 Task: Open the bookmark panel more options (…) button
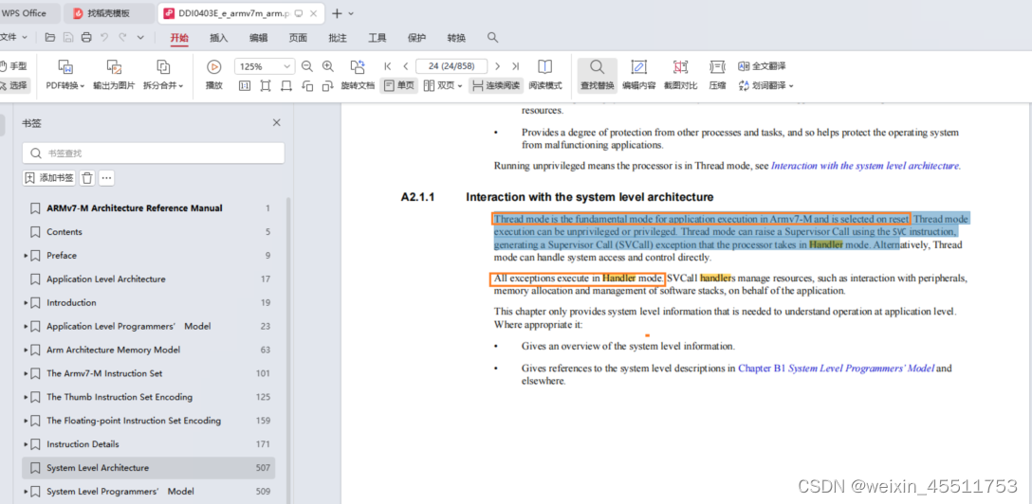(x=106, y=177)
